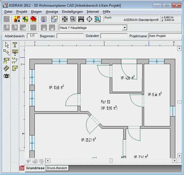
Task: Switch to the Druck-Bereich tab
Action: 57,168
